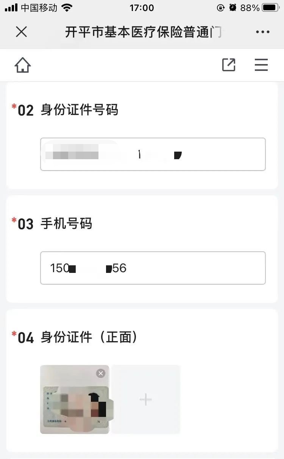284x459 pixels.
Task: Tap the home house icon
Action: point(23,66)
